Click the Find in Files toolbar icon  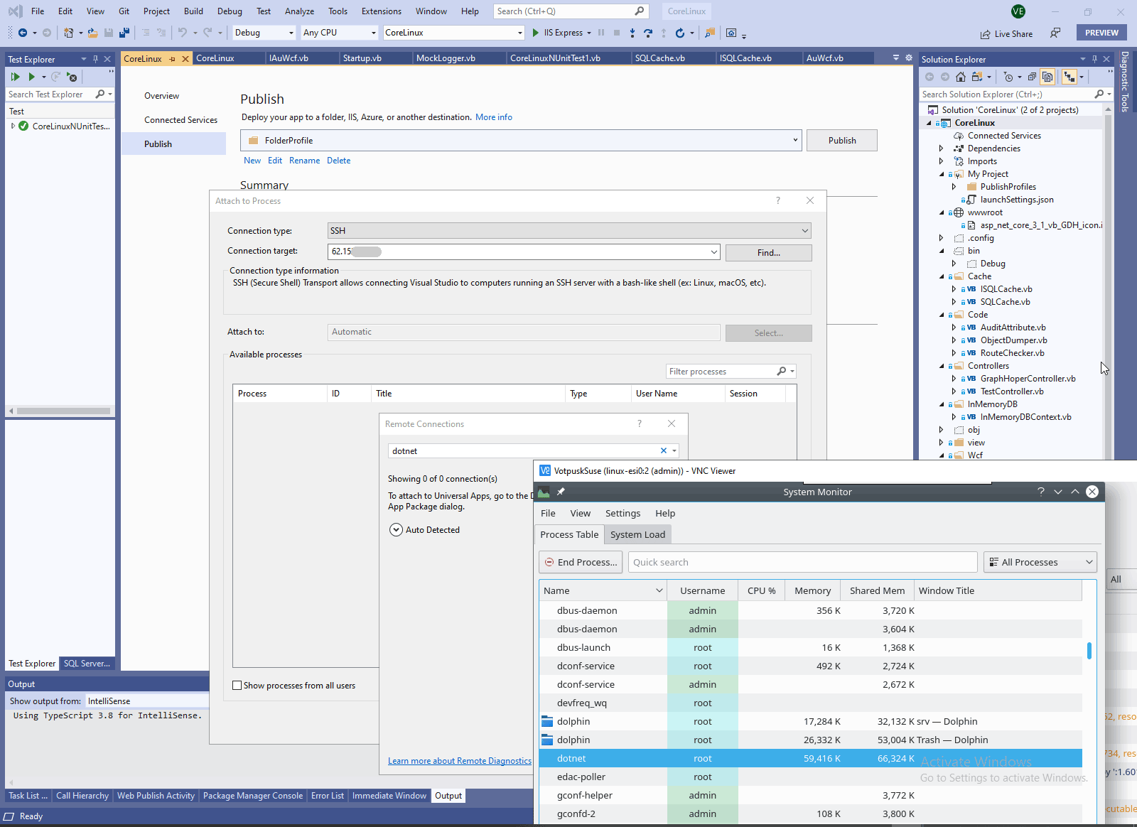709,33
